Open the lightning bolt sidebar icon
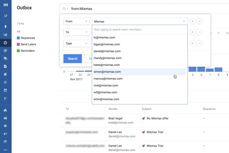The height and width of the screenshot is (153, 229). [5, 27]
